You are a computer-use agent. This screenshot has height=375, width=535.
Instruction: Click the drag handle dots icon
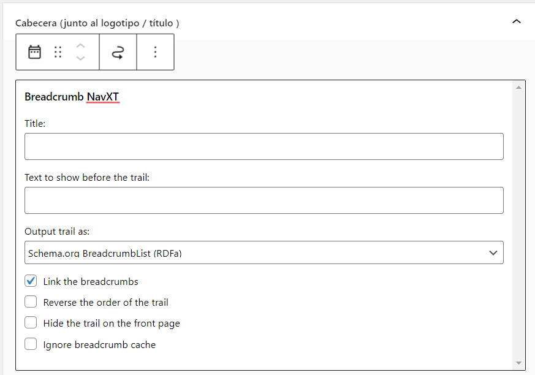click(x=58, y=52)
